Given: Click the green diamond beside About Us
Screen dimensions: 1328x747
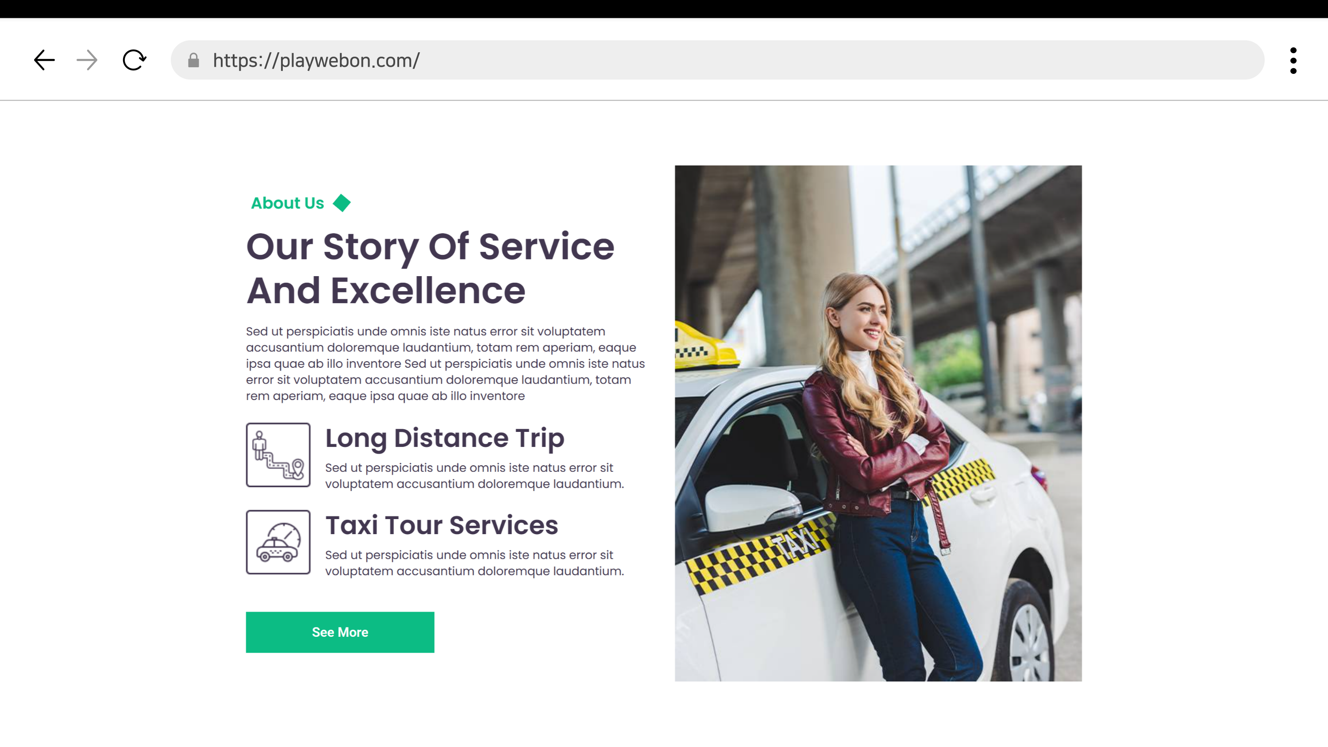Looking at the screenshot, I should (x=341, y=203).
